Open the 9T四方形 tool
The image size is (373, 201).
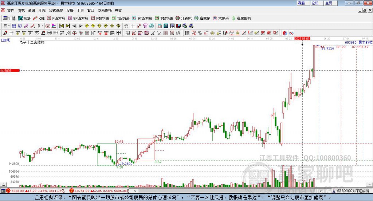click(142, 18)
